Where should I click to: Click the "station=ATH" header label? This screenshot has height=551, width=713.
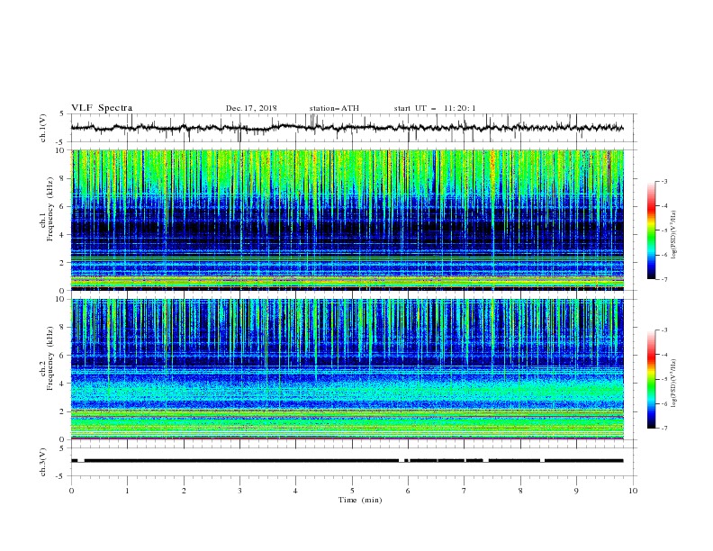pyautogui.click(x=334, y=108)
